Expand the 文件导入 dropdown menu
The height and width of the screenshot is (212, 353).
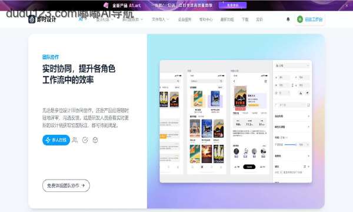(x=160, y=19)
